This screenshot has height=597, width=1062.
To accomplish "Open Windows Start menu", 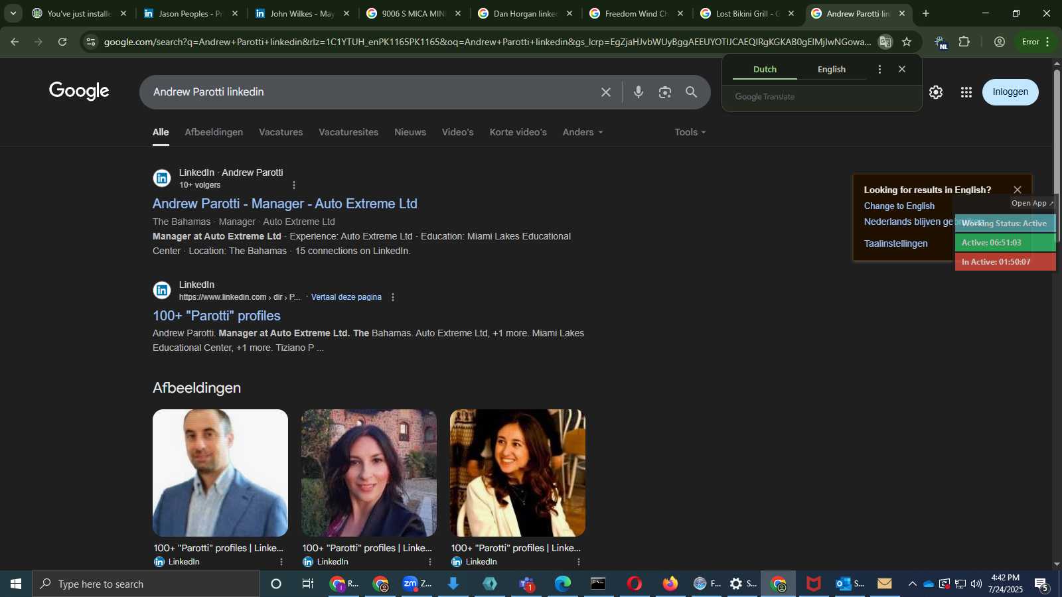I will click(16, 584).
